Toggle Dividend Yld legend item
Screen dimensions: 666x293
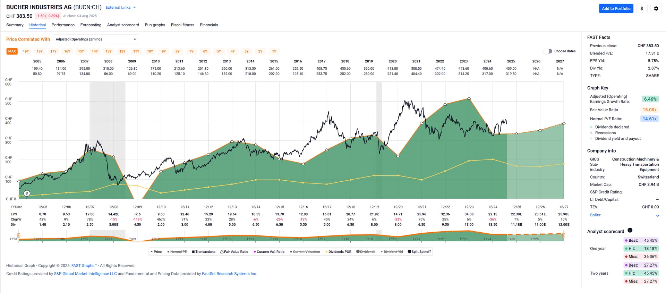click(x=392, y=252)
